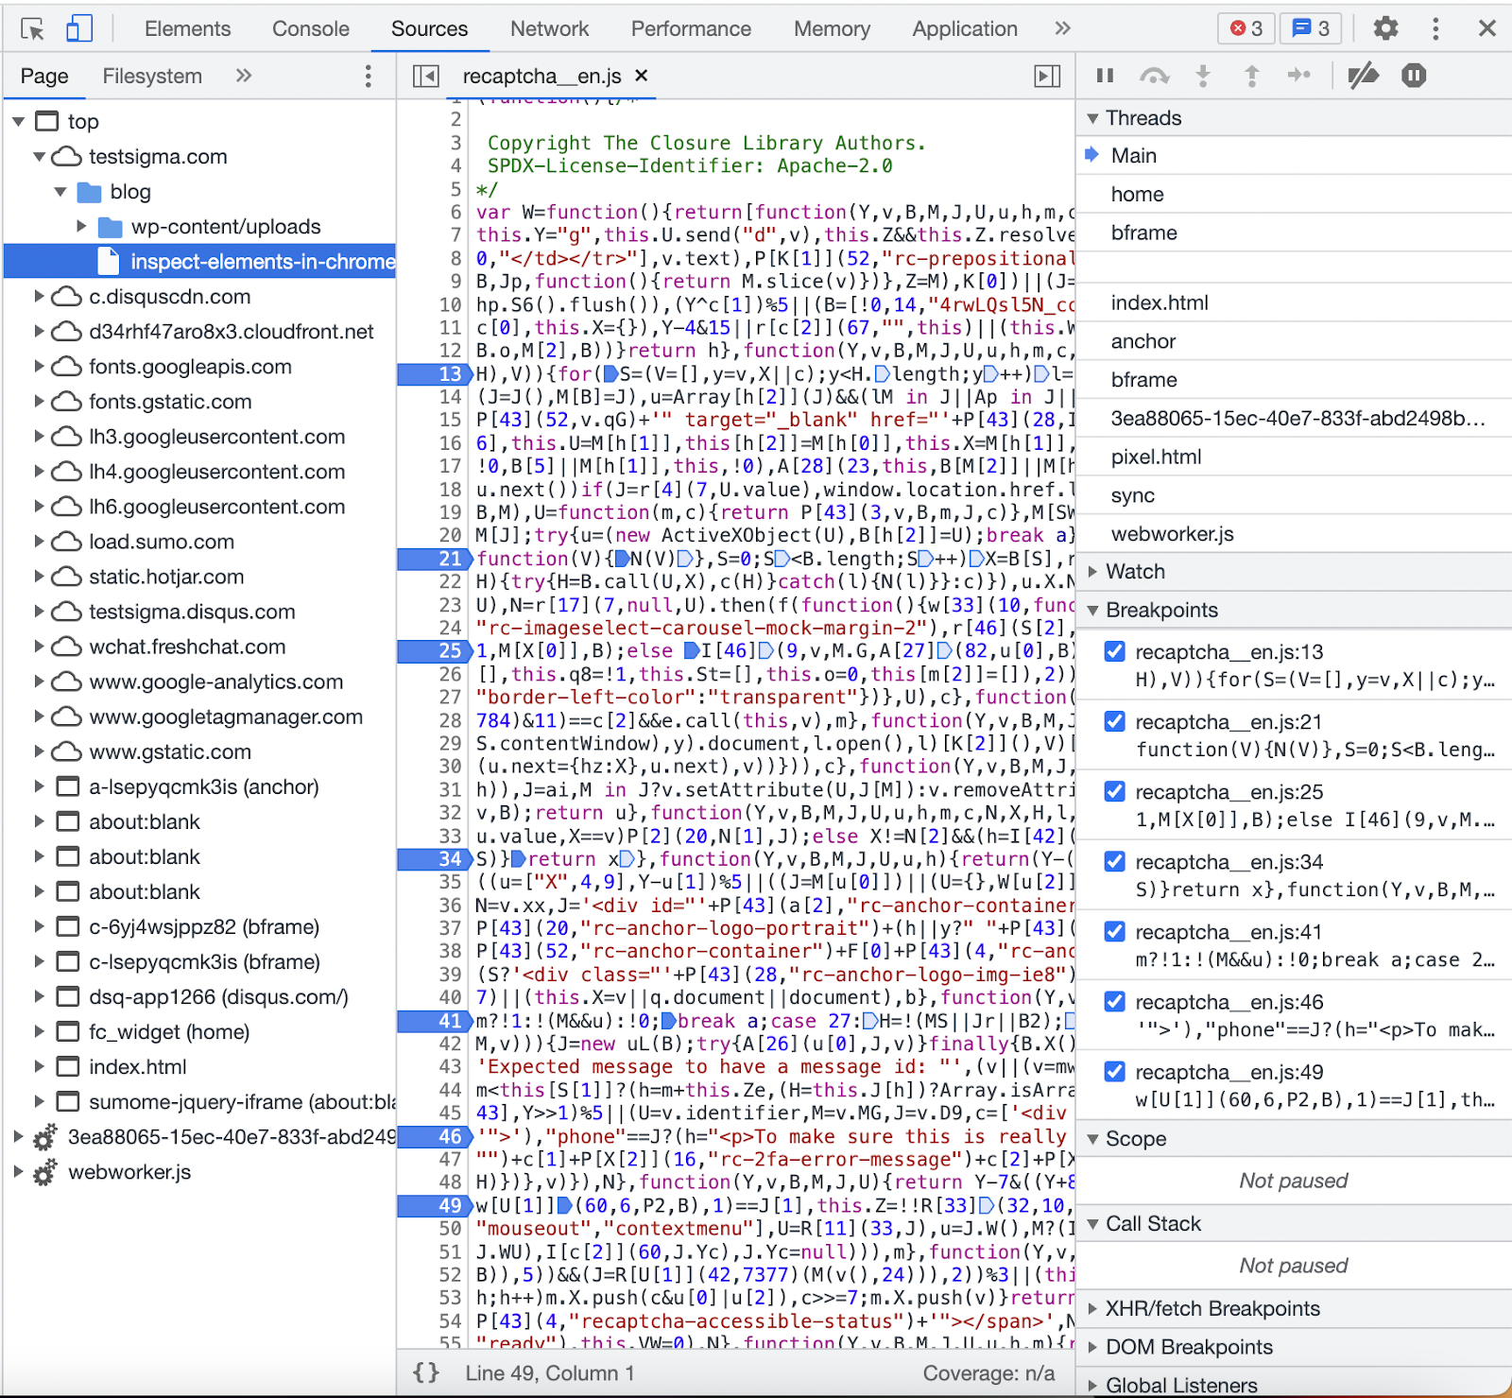Click the red errors count badge
Viewport: 1512px width, 1398px height.
pyautogui.click(x=1246, y=28)
